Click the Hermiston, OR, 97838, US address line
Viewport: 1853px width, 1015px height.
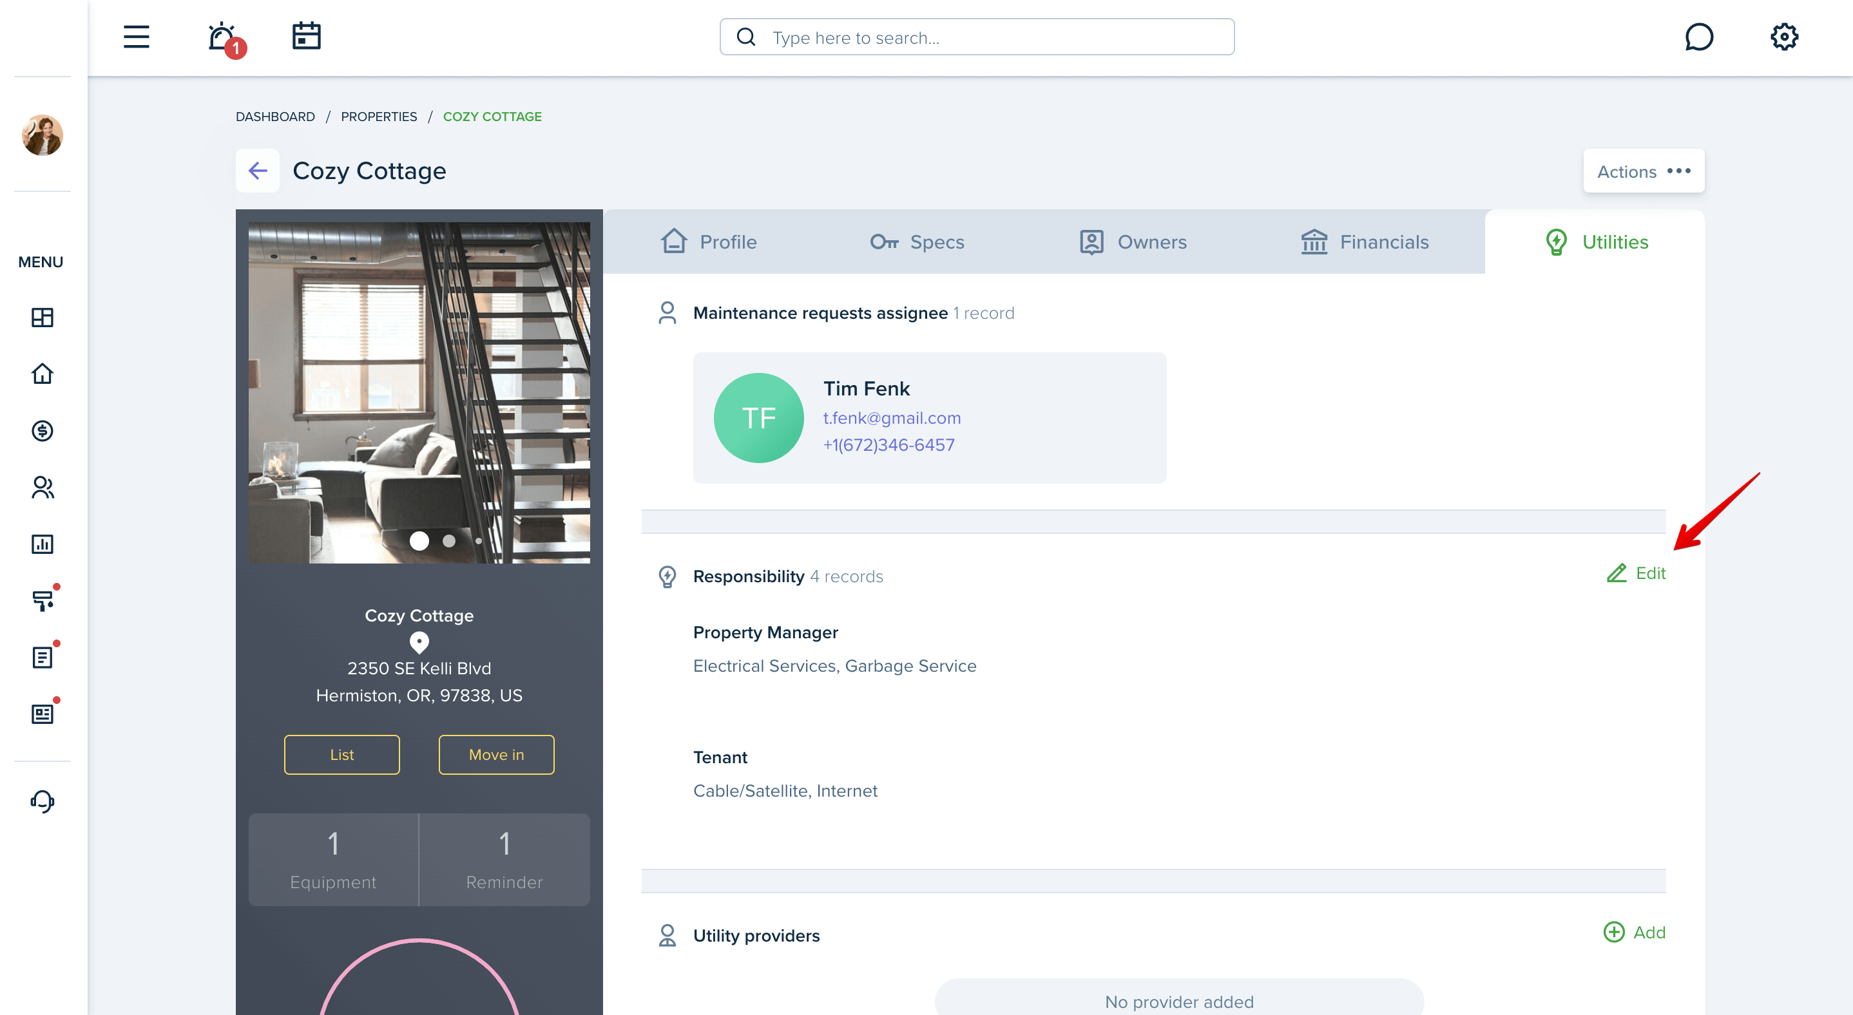click(x=419, y=695)
